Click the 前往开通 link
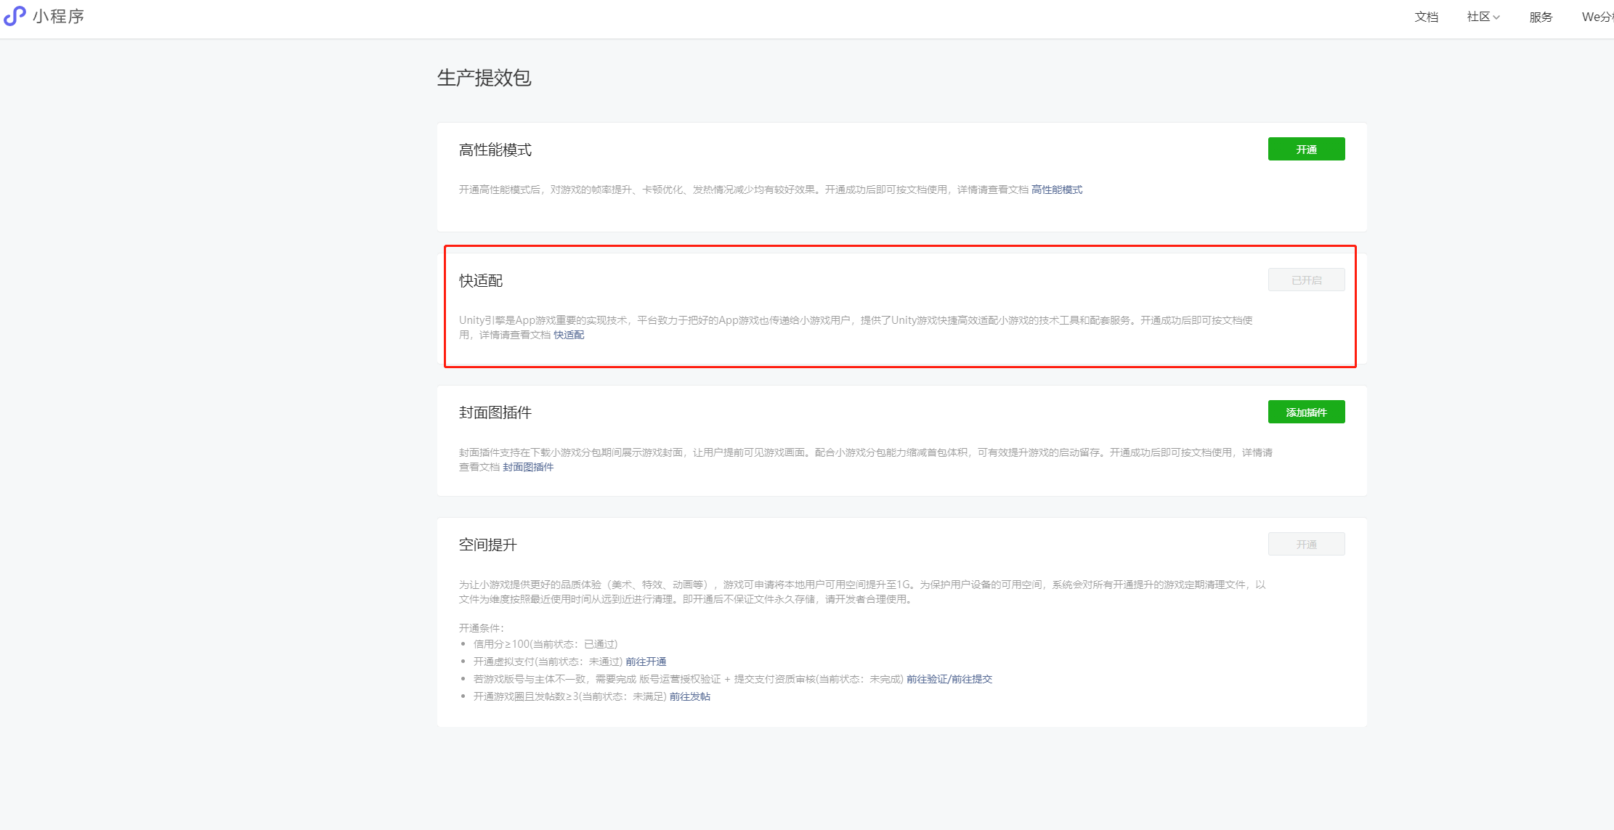Image resolution: width=1614 pixels, height=830 pixels. click(646, 662)
